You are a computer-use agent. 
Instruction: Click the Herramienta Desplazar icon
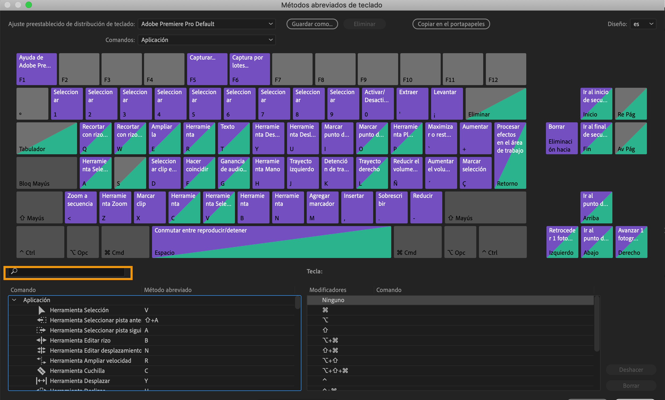click(41, 381)
